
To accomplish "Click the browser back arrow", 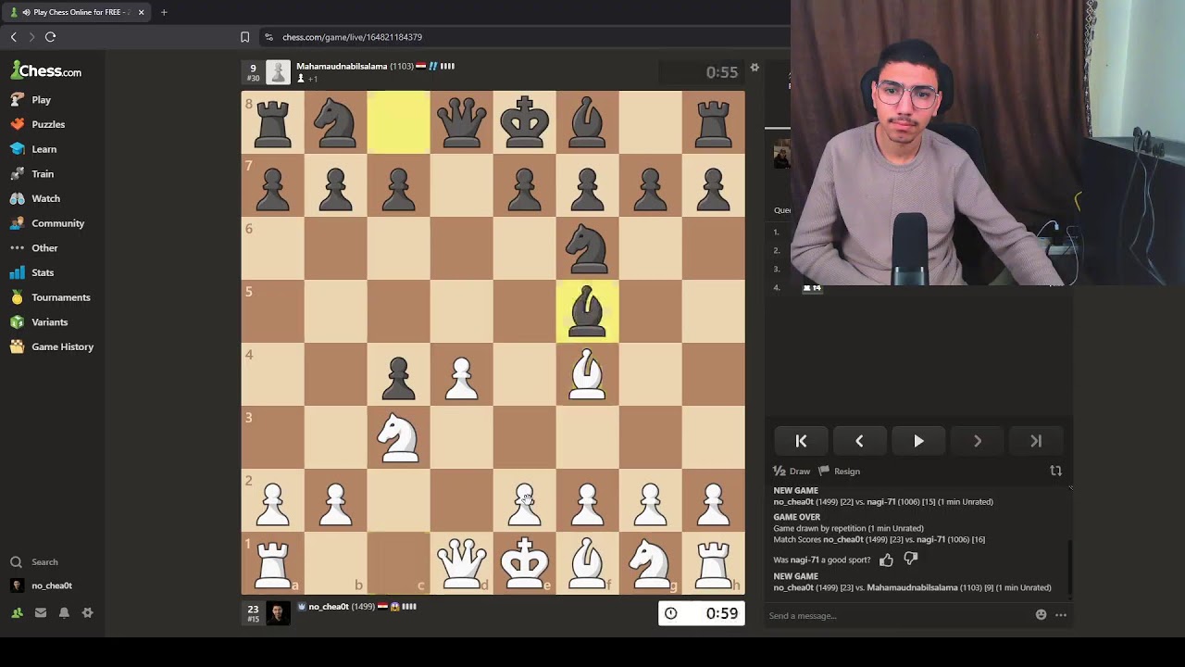I will click(13, 37).
